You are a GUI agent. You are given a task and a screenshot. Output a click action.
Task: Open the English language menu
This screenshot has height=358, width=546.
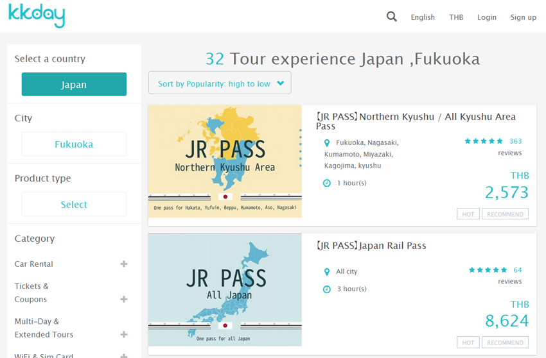click(x=423, y=17)
